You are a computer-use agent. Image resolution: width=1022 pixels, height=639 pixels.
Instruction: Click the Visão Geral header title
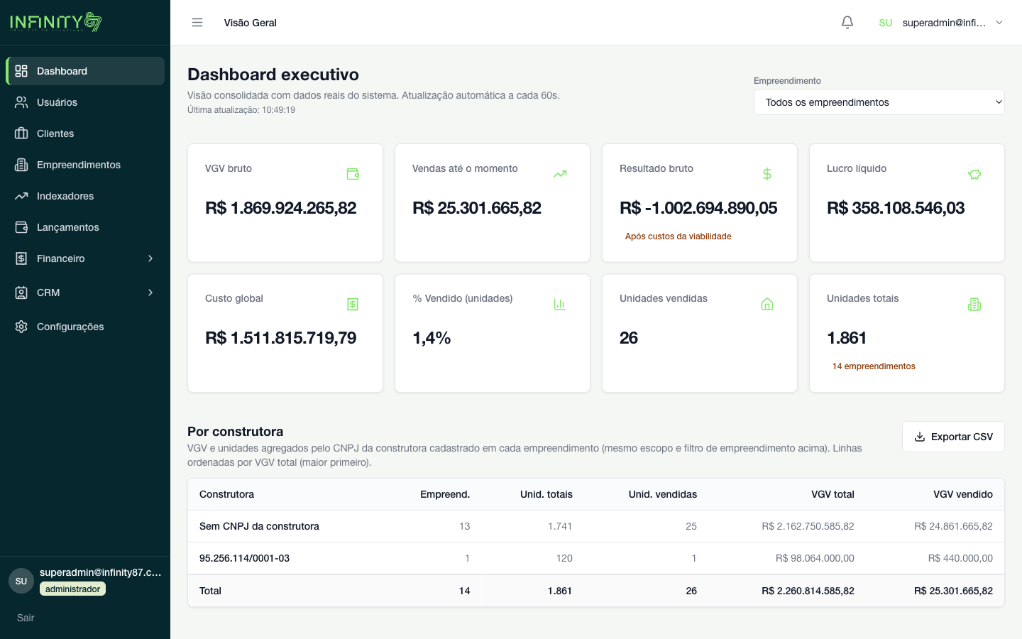(250, 23)
